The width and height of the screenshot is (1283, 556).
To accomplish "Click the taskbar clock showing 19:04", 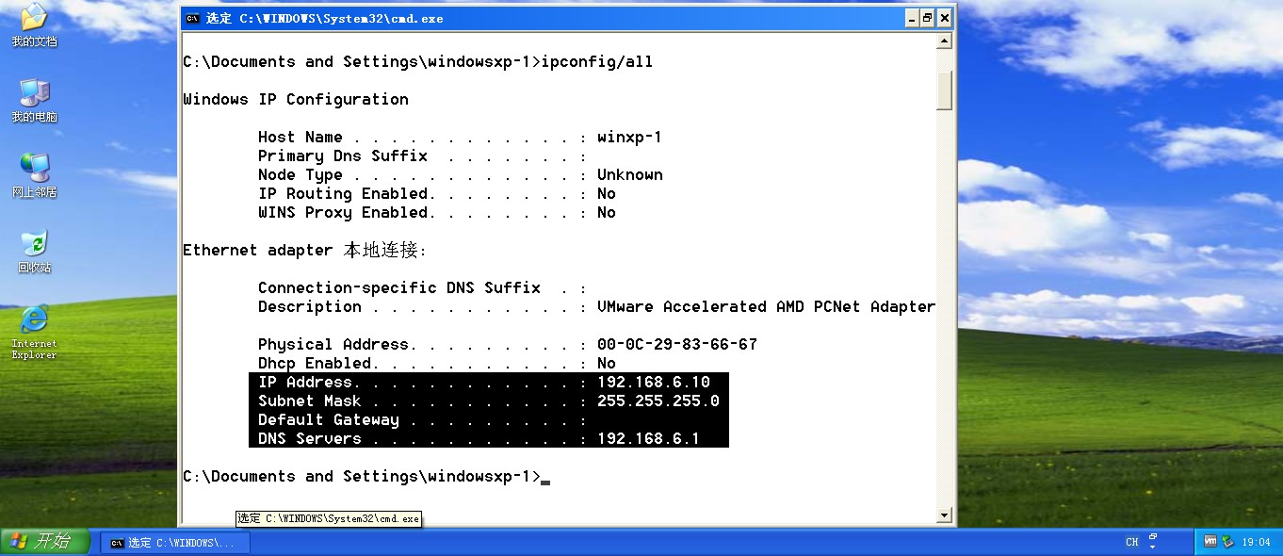I will tap(1256, 542).
